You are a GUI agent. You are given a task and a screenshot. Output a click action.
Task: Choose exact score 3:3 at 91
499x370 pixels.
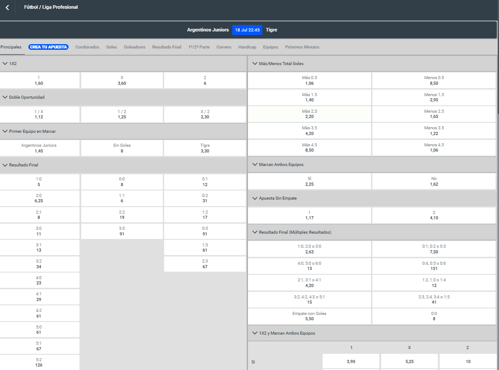click(122, 231)
